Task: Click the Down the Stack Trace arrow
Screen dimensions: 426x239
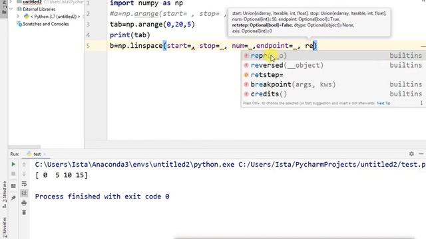Action: tap(24, 174)
